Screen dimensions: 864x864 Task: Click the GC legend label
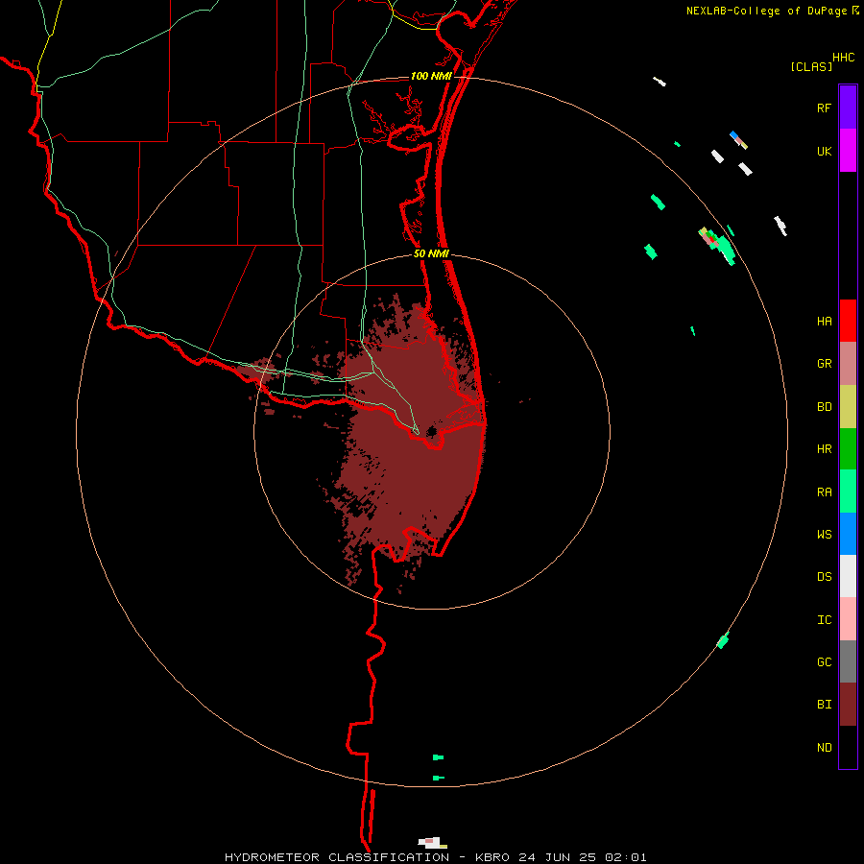coord(824,661)
